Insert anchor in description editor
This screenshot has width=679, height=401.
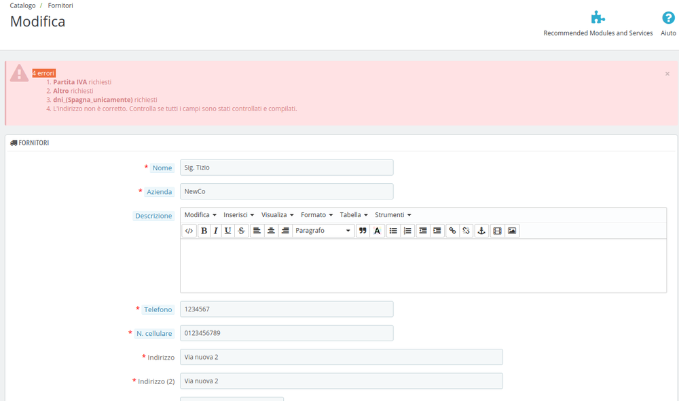(481, 231)
